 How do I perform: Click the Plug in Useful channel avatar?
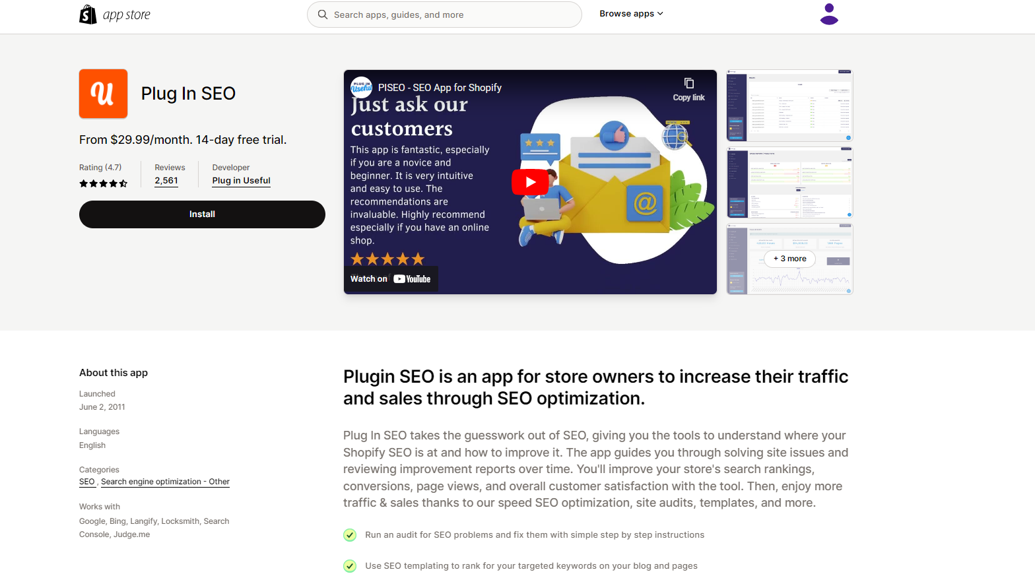pyautogui.click(x=361, y=87)
